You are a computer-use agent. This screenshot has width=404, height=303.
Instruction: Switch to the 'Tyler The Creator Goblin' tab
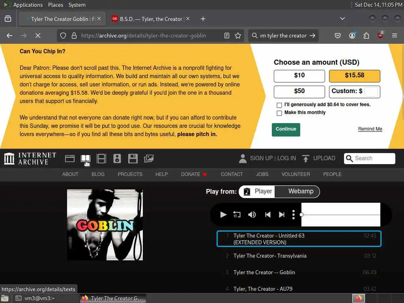pyautogui.click(x=62, y=19)
